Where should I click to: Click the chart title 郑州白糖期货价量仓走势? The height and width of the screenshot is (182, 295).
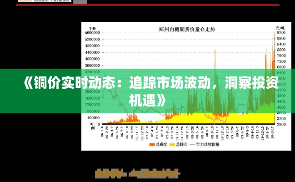pyautogui.click(x=187, y=30)
